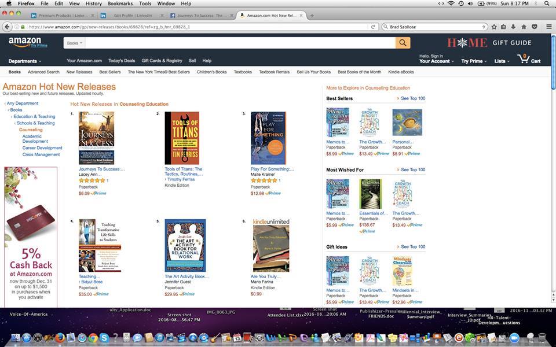
Task: Reload the page with the refresh icon
Action: click(x=373, y=27)
